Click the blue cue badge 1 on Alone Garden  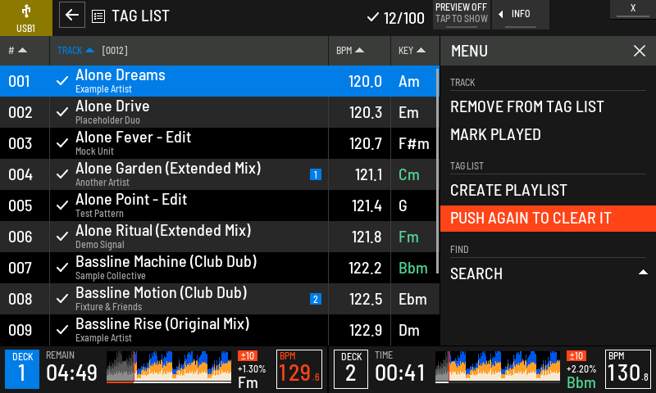316,174
